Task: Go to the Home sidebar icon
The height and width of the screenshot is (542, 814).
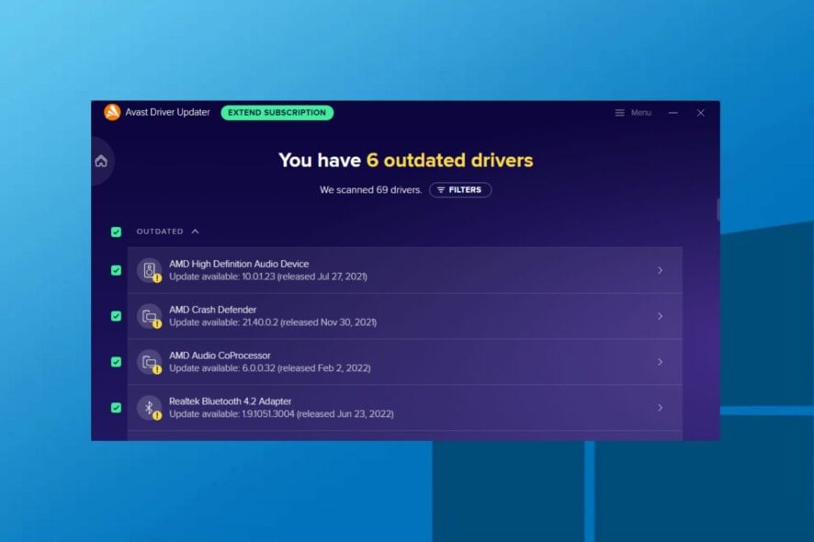Action: tap(101, 161)
